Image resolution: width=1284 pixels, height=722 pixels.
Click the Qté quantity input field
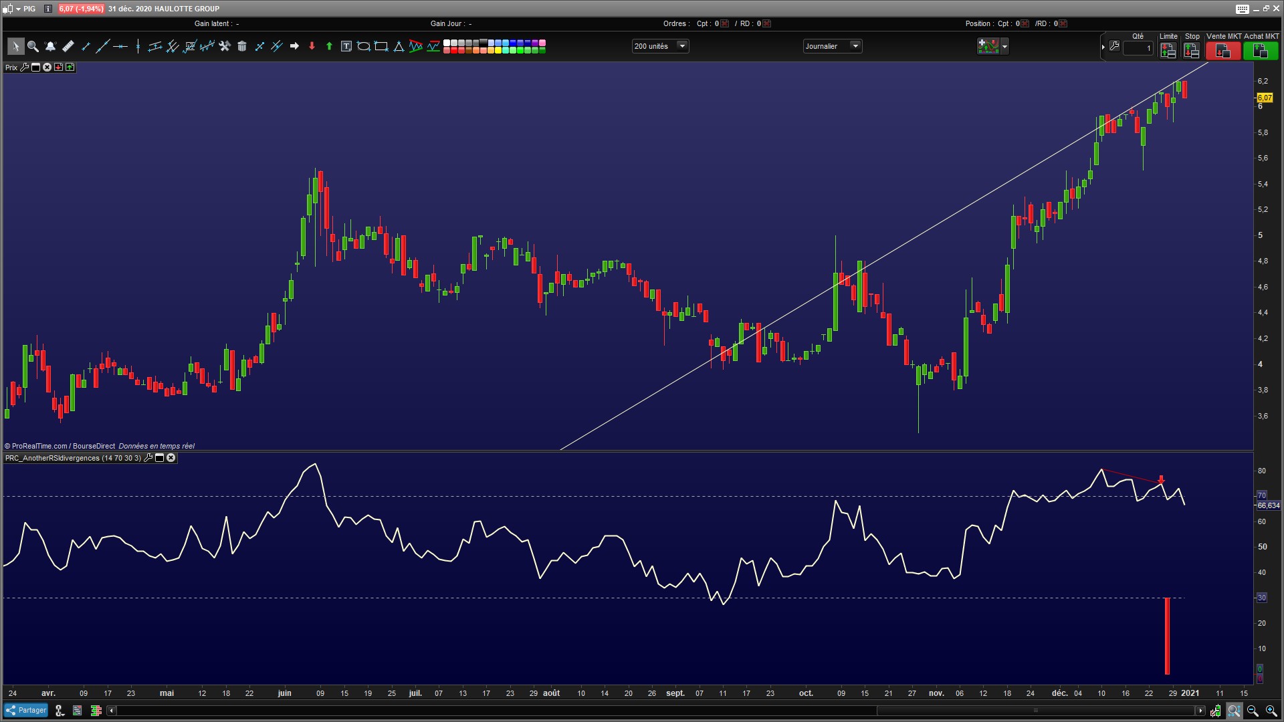click(x=1138, y=48)
